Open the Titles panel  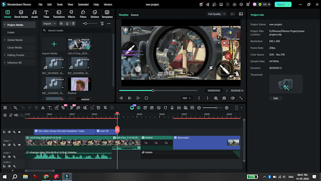tap(46, 14)
